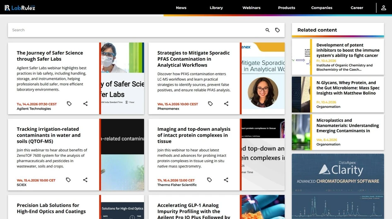
Task: Switch to the Webinars section
Action: pos(252,8)
